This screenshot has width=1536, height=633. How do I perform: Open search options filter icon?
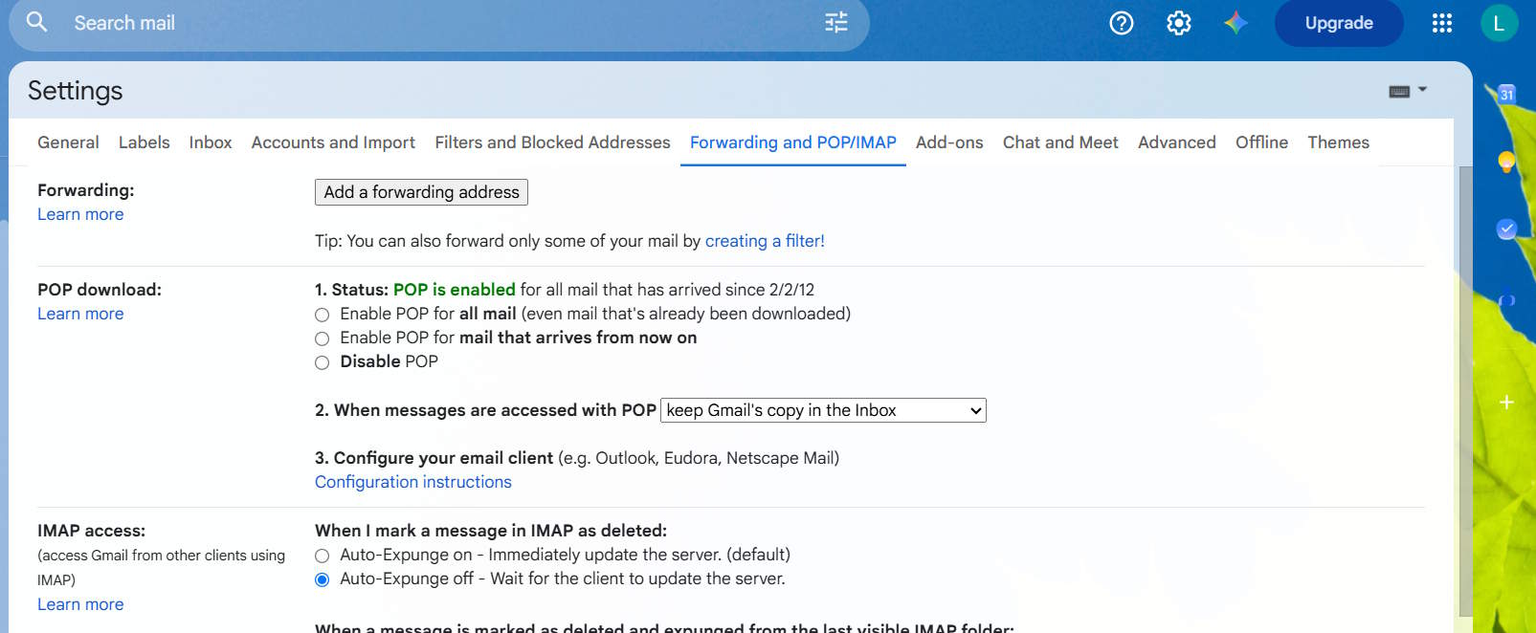click(836, 22)
